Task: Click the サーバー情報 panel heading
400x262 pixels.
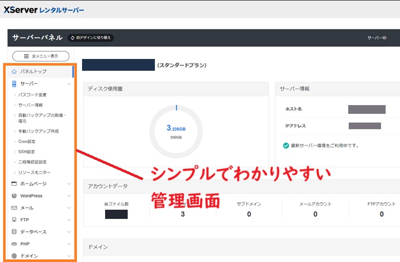Action: [295, 89]
